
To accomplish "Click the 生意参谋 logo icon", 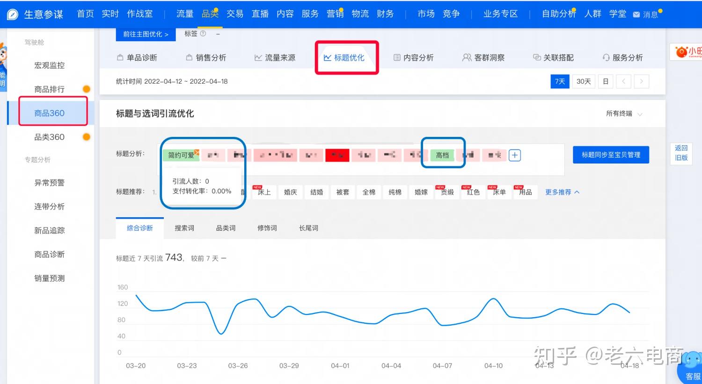I will click(x=13, y=14).
